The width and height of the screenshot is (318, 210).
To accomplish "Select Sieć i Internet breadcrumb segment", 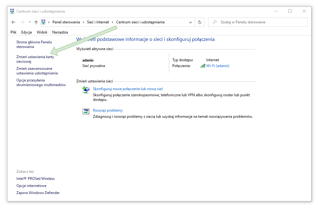I will 98,22.
